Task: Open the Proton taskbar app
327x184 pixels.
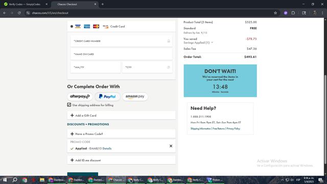Action: click(215, 180)
